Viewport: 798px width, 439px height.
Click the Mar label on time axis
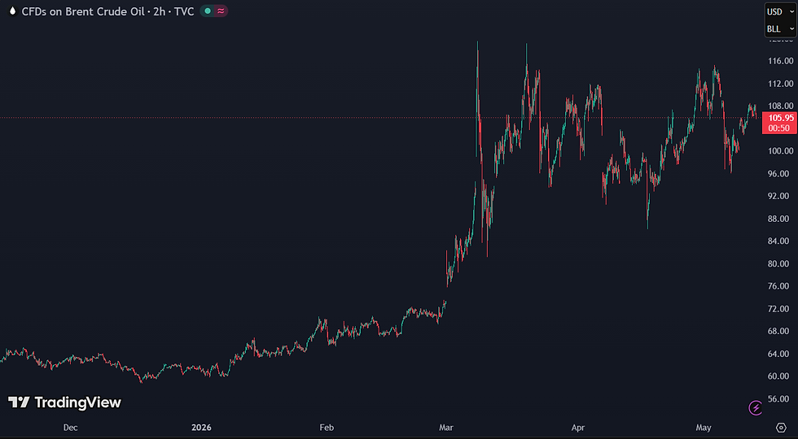447,428
